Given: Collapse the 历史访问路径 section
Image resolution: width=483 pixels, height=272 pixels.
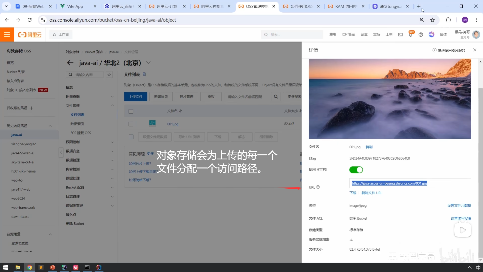Looking at the screenshot, I should tap(50, 126).
